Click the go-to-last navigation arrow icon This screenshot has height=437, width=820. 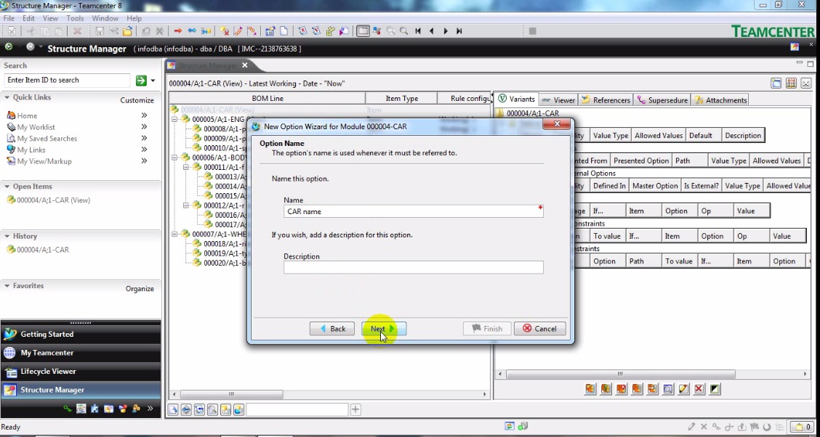(x=459, y=30)
